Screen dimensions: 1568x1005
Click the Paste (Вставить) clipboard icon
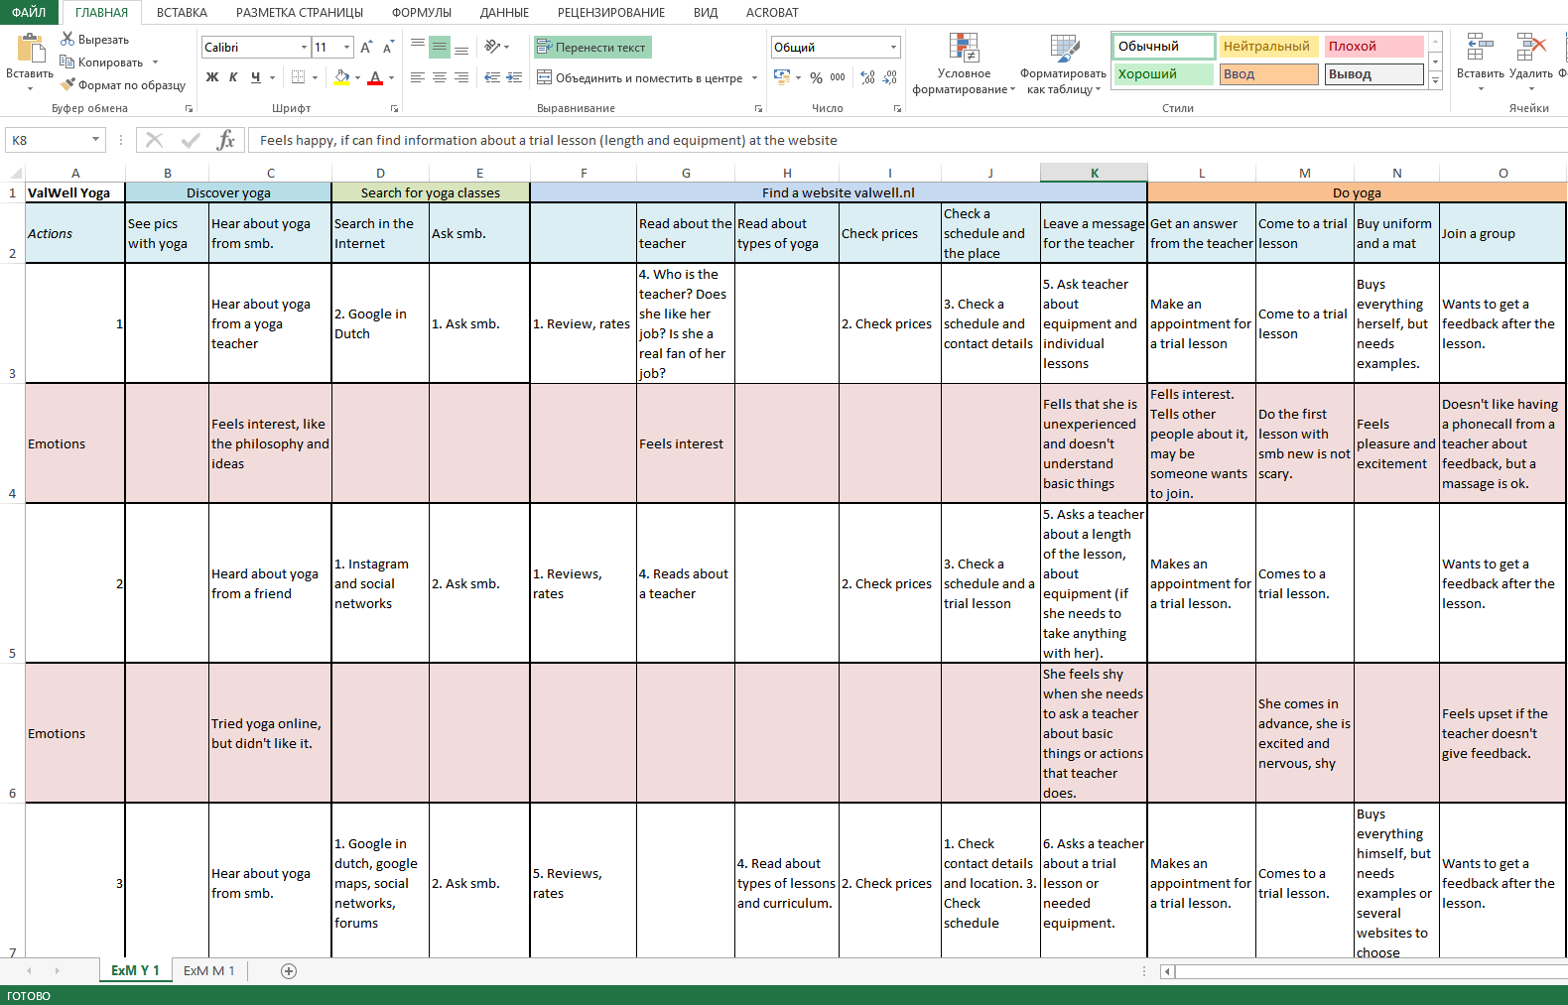[31, 49]
